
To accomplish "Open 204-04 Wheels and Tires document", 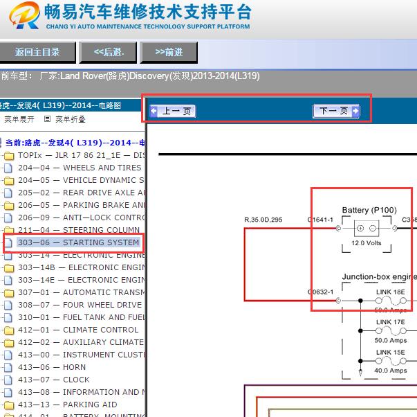I will tap(80, 168).
